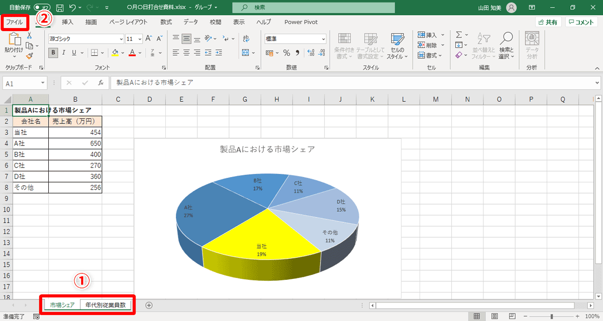Apply bold formatting from the Home ribbon
This screenshot has width=603, height=321.
click(53, 52)
